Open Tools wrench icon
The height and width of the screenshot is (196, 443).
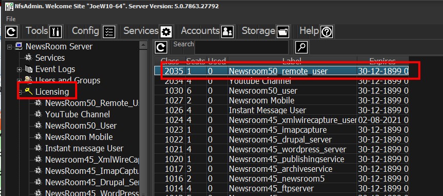point(56,31)
